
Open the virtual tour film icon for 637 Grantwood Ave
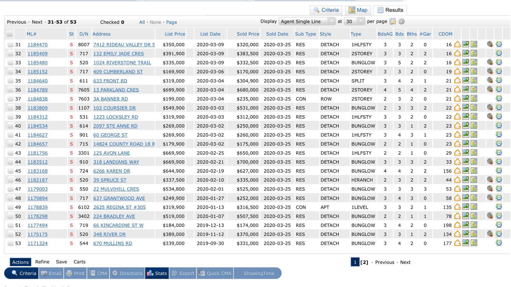tap(490, 198)
